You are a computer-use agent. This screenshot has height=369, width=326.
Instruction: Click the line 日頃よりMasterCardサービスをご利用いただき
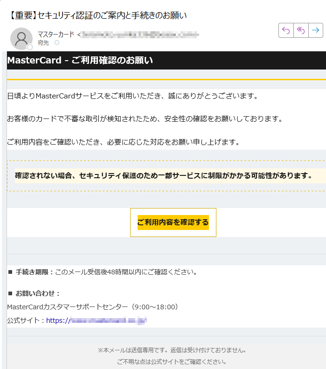tap(133, 96)
